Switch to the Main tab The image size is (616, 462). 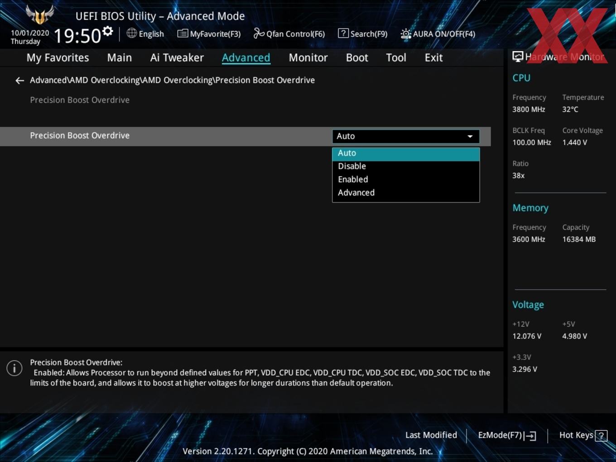point(120,58)
